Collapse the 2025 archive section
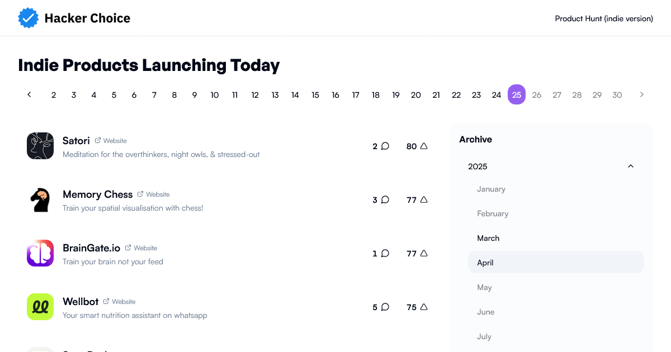This screenshot has width=671, height=352. pos(631,166)
